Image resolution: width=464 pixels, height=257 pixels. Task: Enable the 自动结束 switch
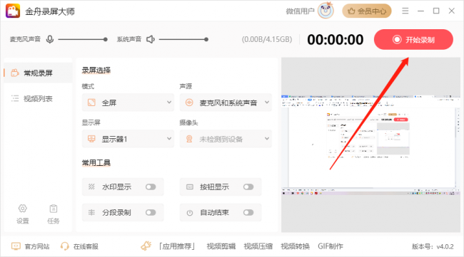point(248,212)
